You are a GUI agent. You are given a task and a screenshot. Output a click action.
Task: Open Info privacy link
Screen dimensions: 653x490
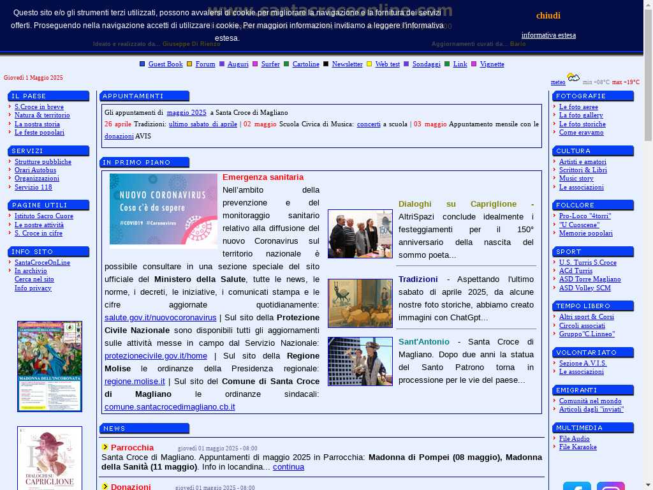pyautogui.click(x=33, y=288)
